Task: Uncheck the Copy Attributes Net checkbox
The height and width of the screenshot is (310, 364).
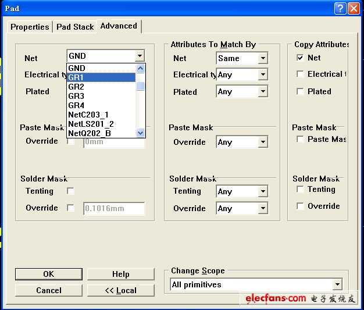Action: (300, 58)
